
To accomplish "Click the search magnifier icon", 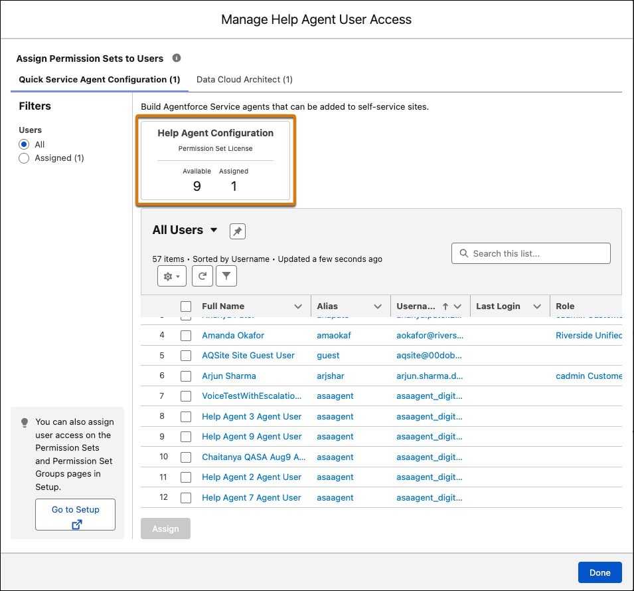I will point(464,253).
